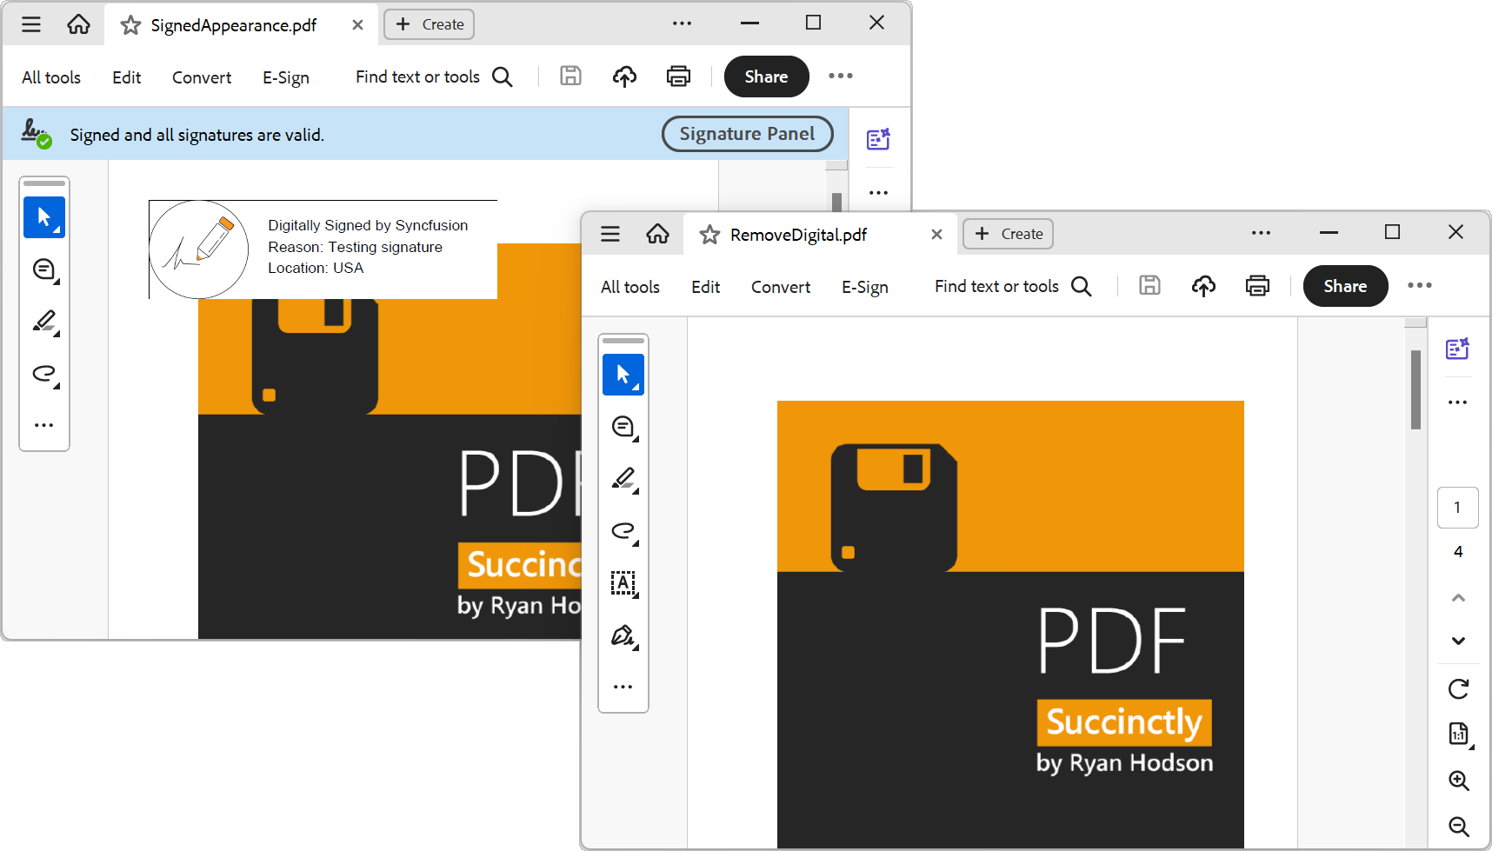Screen dimensions: 1492x851
Task: Click the Share button in RemoveDigital.pdf
Action: click(x=1345, y=286)
